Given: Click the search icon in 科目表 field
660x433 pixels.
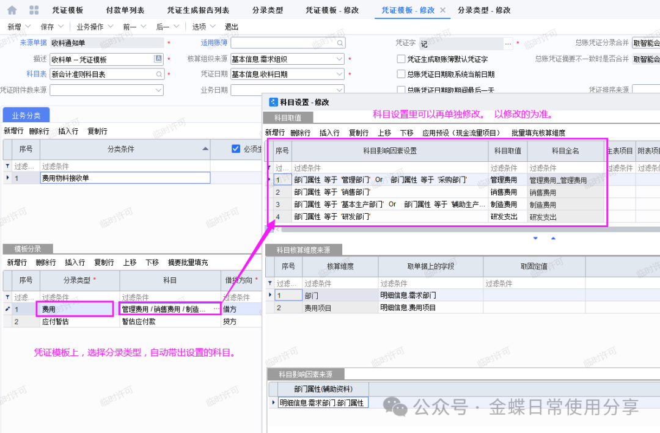Looking at the screenshot, I should 159,75.
